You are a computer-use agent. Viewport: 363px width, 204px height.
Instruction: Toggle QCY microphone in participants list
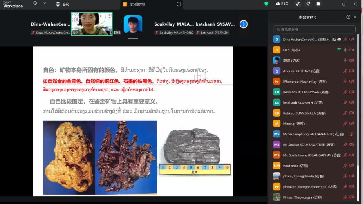[345, 50]
